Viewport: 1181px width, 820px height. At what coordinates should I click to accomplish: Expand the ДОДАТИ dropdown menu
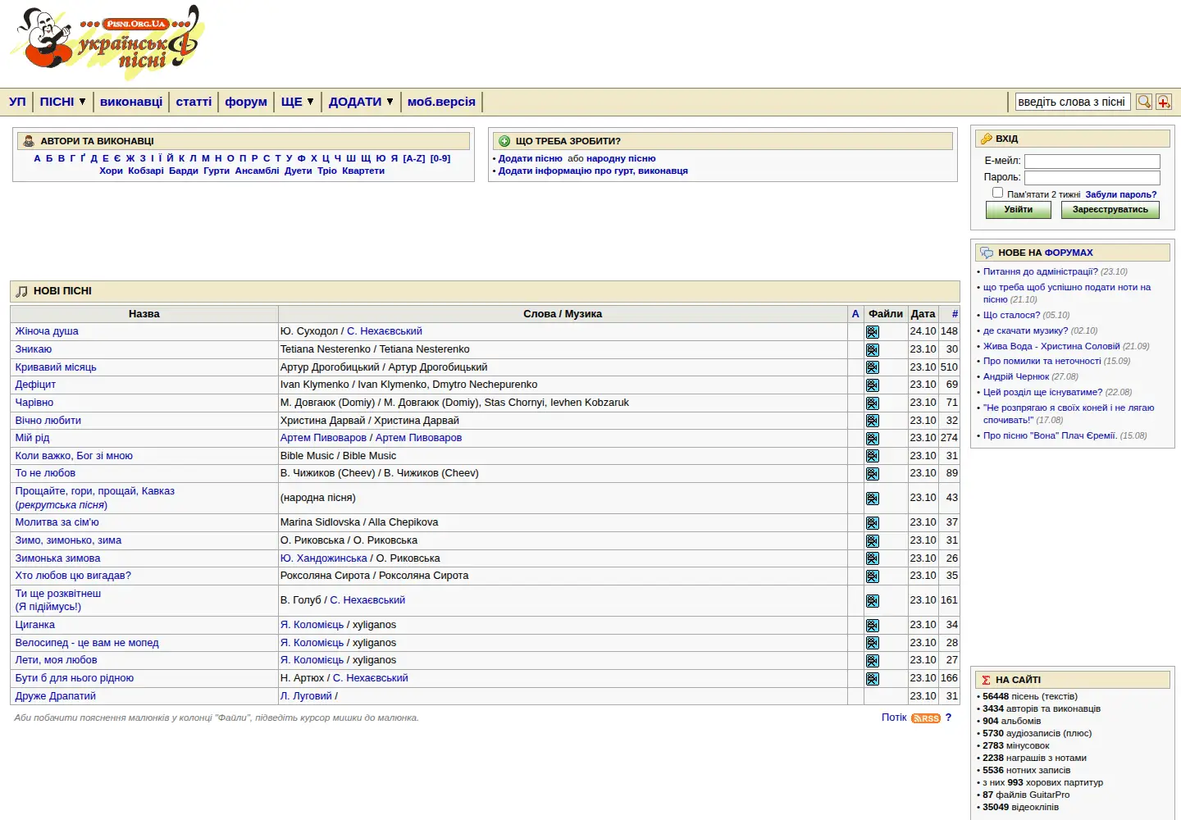[362, 102]
